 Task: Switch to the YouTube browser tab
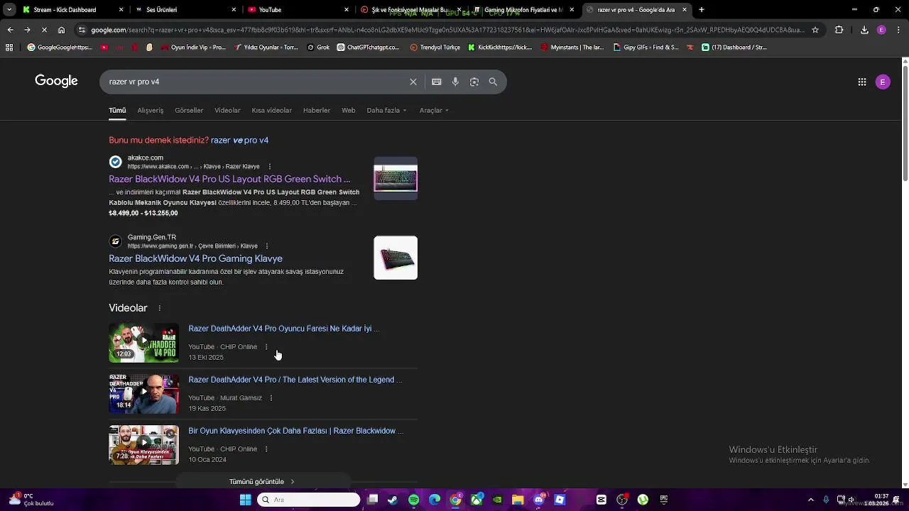point(297,9)
